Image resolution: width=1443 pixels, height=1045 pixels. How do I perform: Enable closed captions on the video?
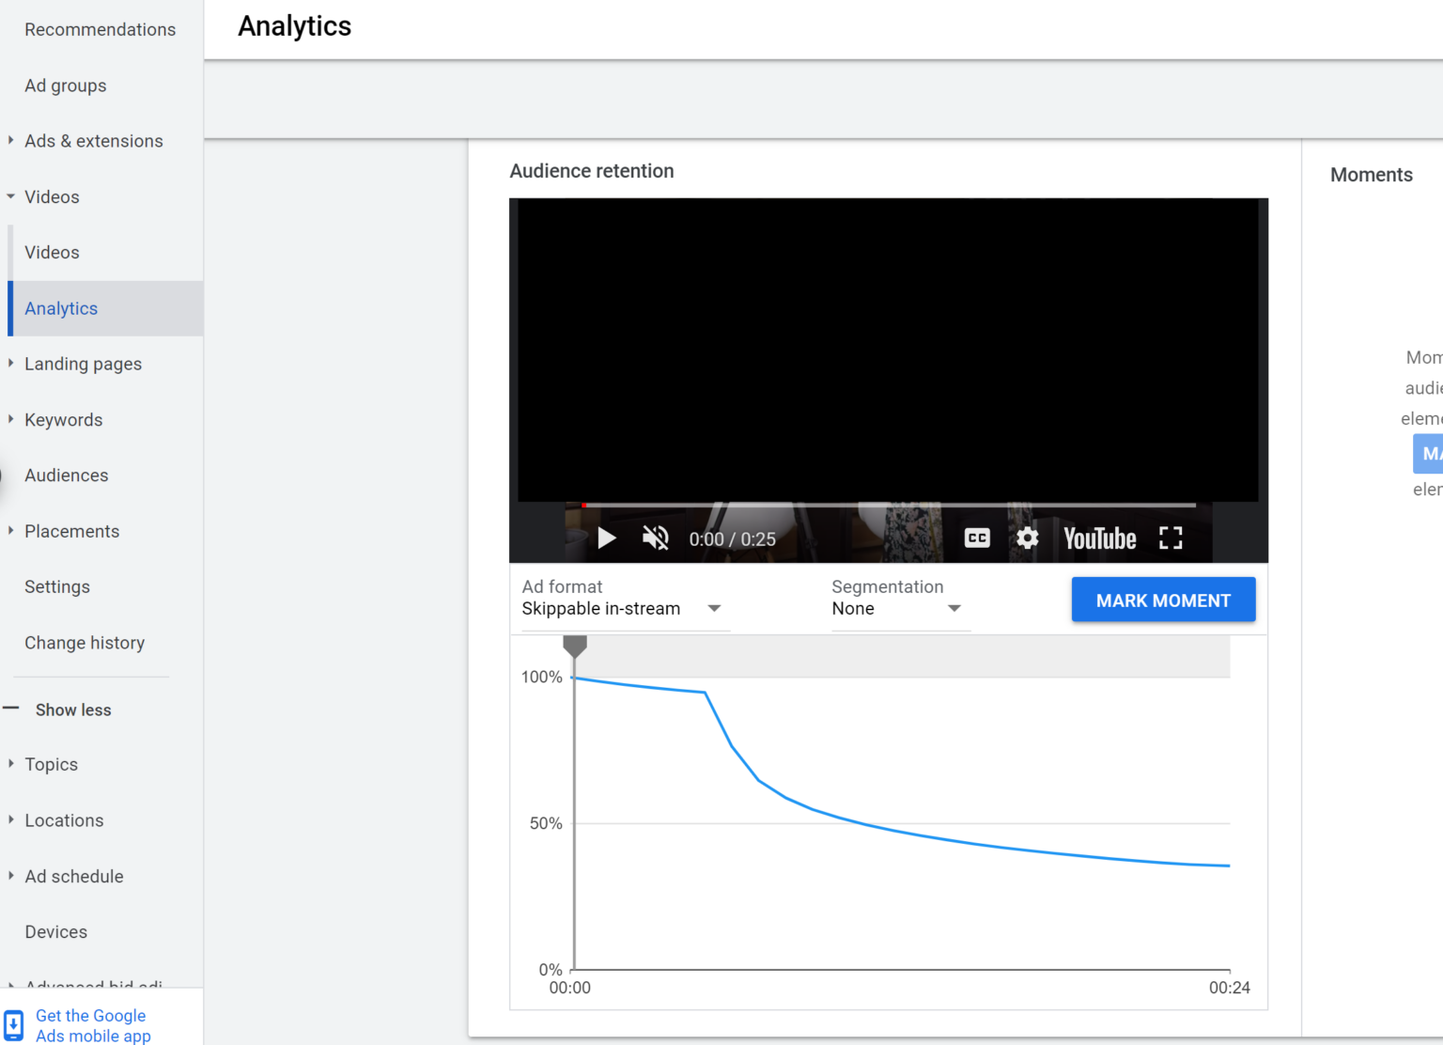(x=976, y=538)
